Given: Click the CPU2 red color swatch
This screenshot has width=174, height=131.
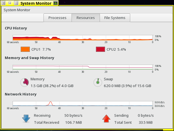Looking at the screenshot, I should tap(100, 49).
